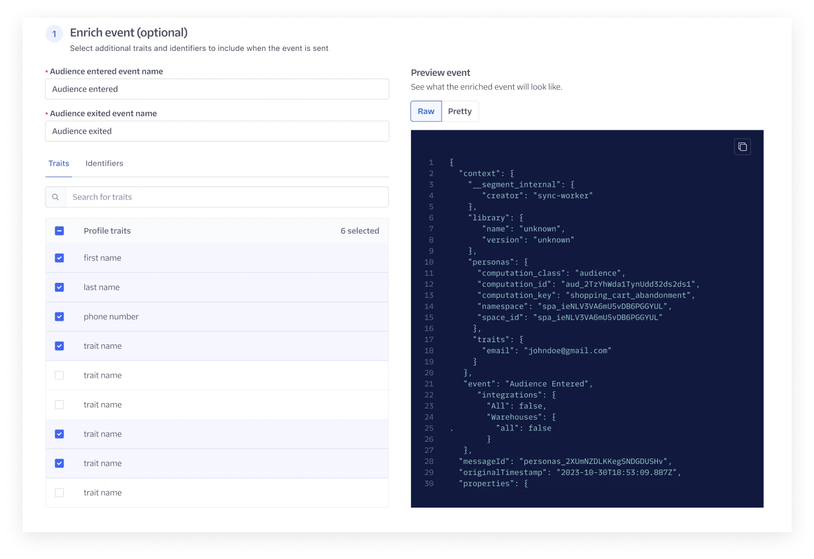The image size is (814, 559).
Task: Click the 'Enrich event (optional)' heading
Action: pyautogui.click(x=129, y=32)
